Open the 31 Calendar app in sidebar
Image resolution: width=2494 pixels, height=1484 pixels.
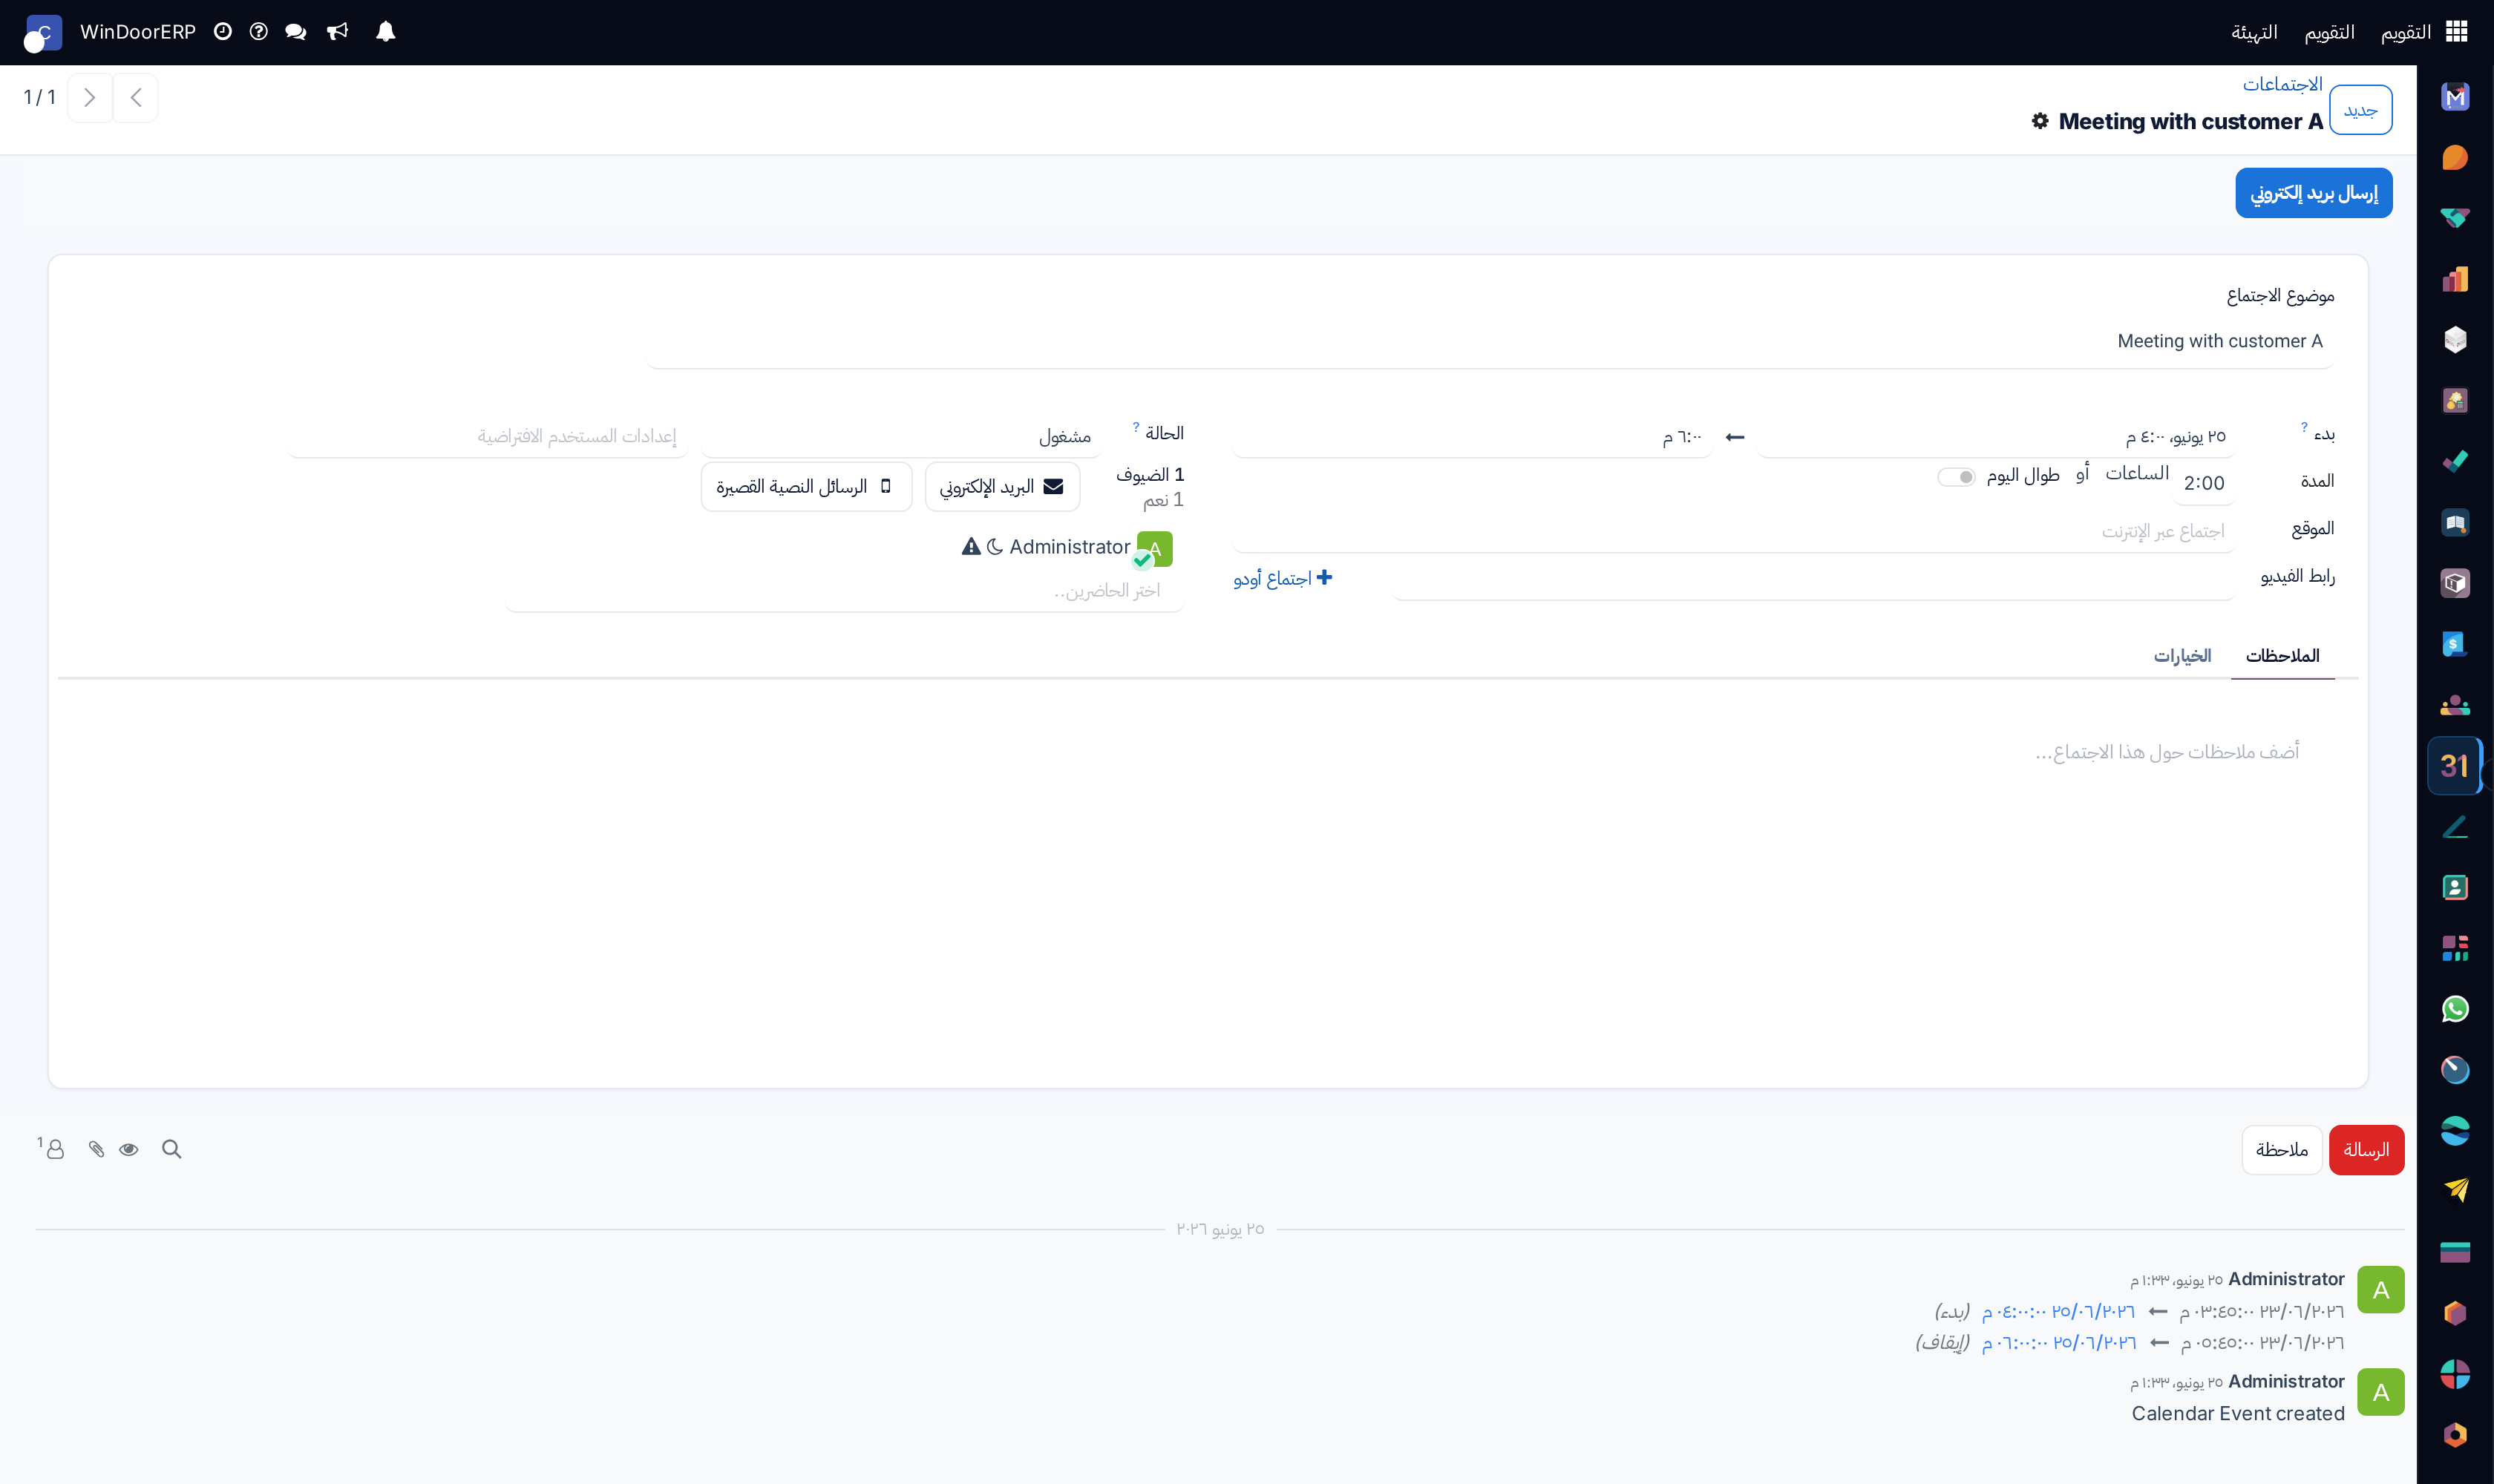pyautogui.click(x=2455, y=766)
